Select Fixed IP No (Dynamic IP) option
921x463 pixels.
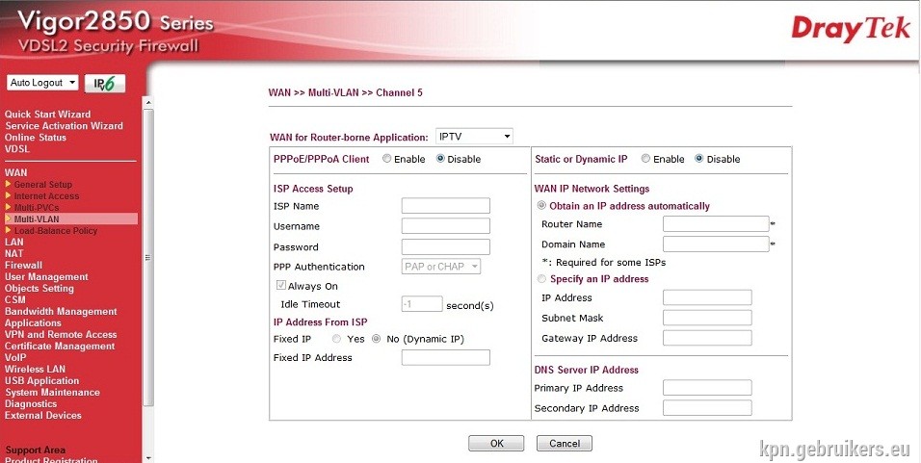(x=377, y=339)
